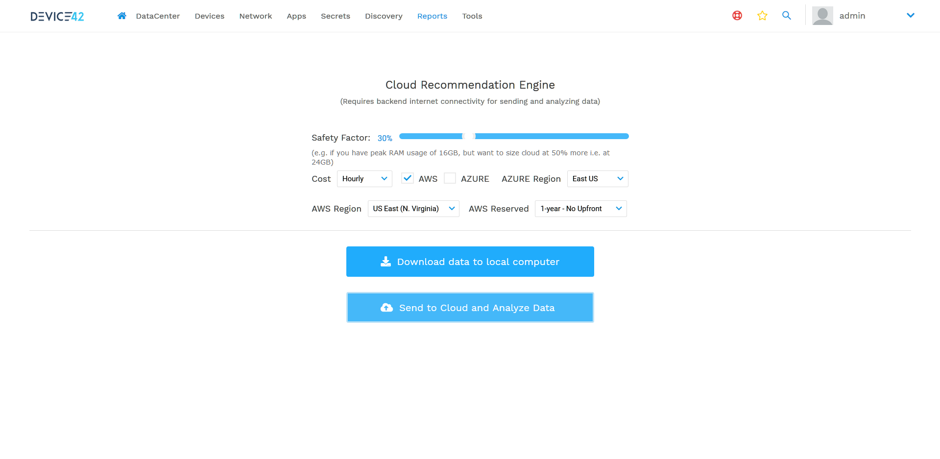Open the AWS Reserved dropdown
Image resolution: width=940 pixels, height=459 pixels.
pos(580,209)
